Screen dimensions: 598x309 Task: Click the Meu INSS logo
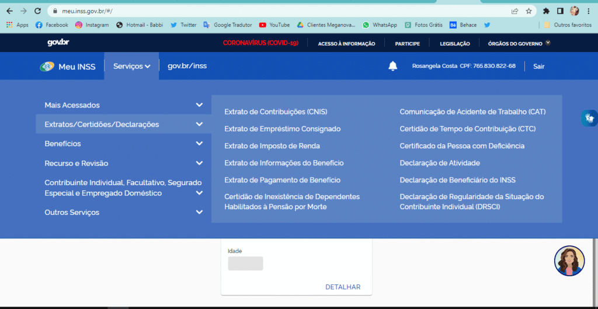(68, 67)
